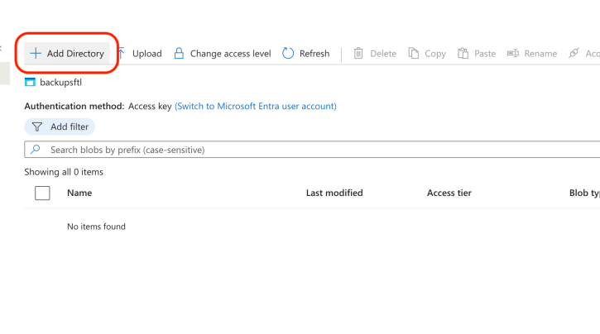Open the Add filter pill

60,126
